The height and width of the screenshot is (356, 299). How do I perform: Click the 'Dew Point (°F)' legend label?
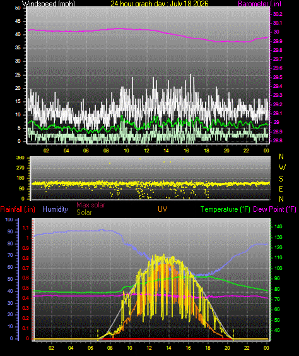pyautogui.click(x=274, y=209)
